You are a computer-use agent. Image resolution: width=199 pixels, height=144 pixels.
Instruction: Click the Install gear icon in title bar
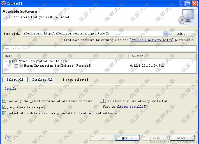click(x=3, y=3)
